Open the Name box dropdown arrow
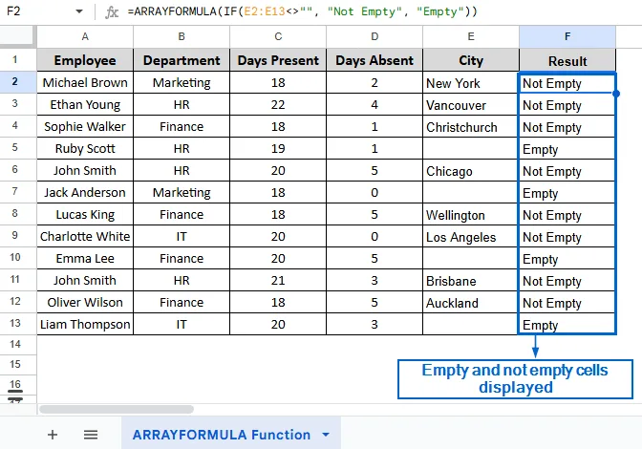Image resolution: width=642 pixels, height=449 pixels. click(x=79, y=11)
